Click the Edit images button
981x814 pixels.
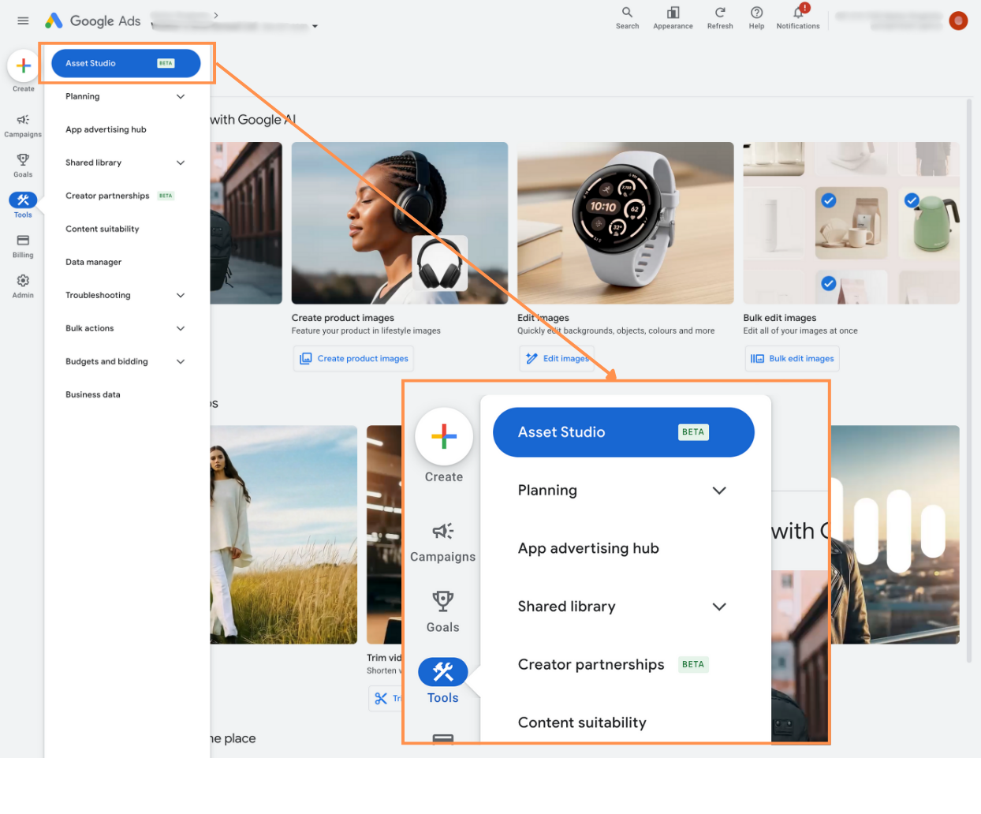click(x=557, y=358)
